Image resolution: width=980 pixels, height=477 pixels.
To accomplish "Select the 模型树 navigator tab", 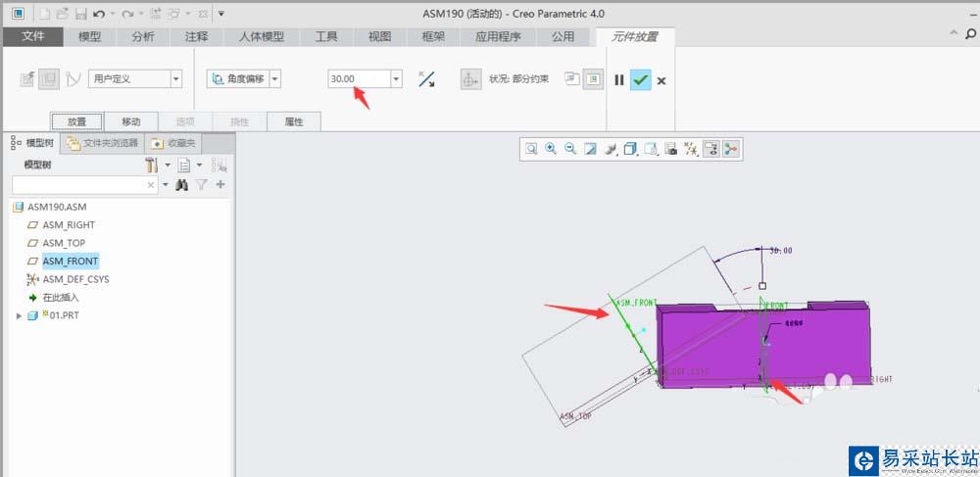I will click(x=33, y=143).
